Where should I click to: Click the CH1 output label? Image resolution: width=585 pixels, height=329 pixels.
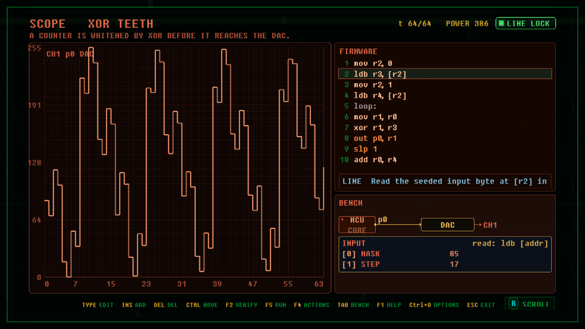point(490,225)
